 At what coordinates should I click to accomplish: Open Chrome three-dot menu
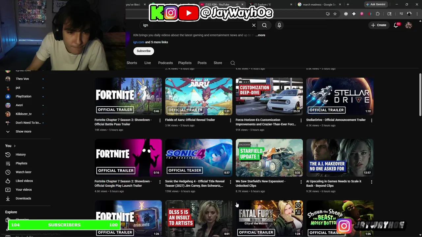coord(417,14)
